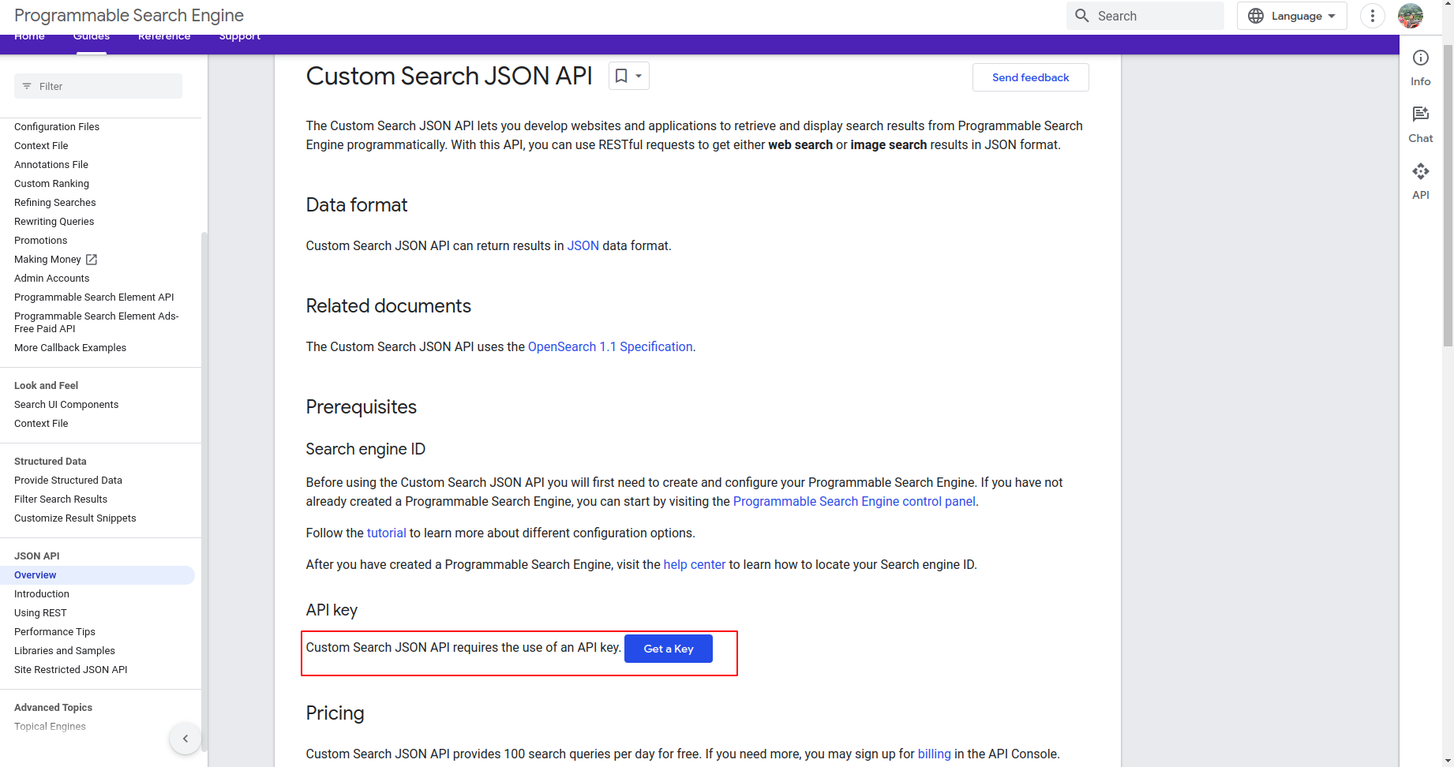Open the bookmark dropdown arrow
The height and width of the screenshot is (767, 1454).
click(x=639, y=76)
